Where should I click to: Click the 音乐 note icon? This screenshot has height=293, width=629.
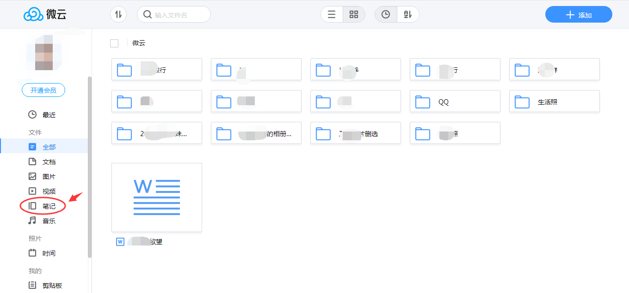click(32, 221)
